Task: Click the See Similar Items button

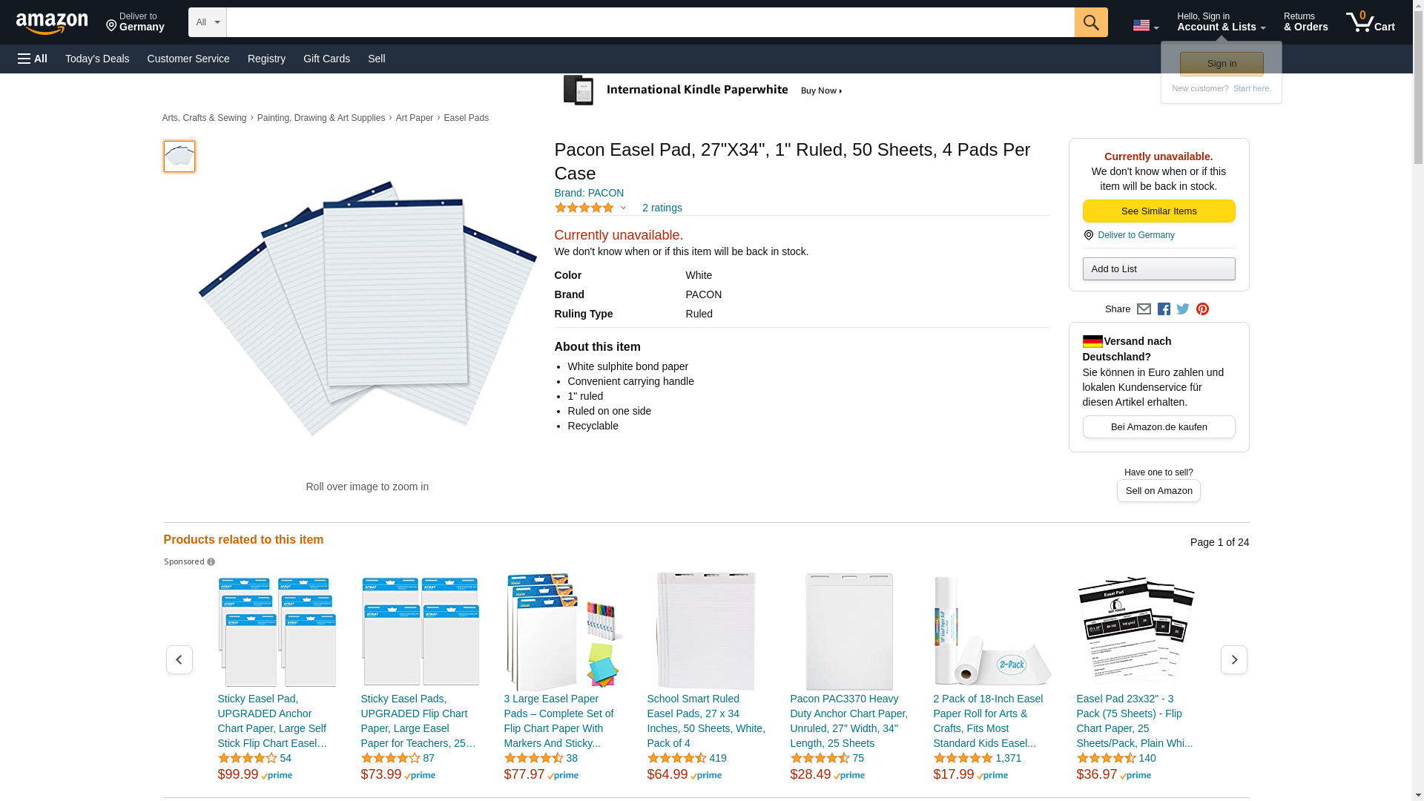Action: pyautogui.click(x=1158, y=211)
